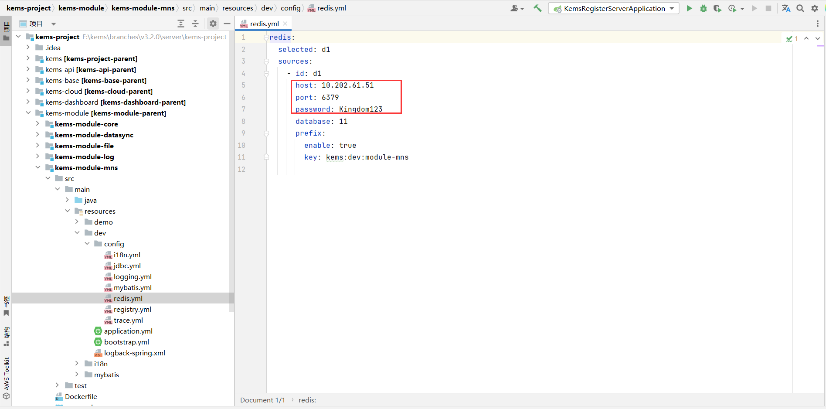
Task: Click the stop process square icon
Action: (768, 8)
